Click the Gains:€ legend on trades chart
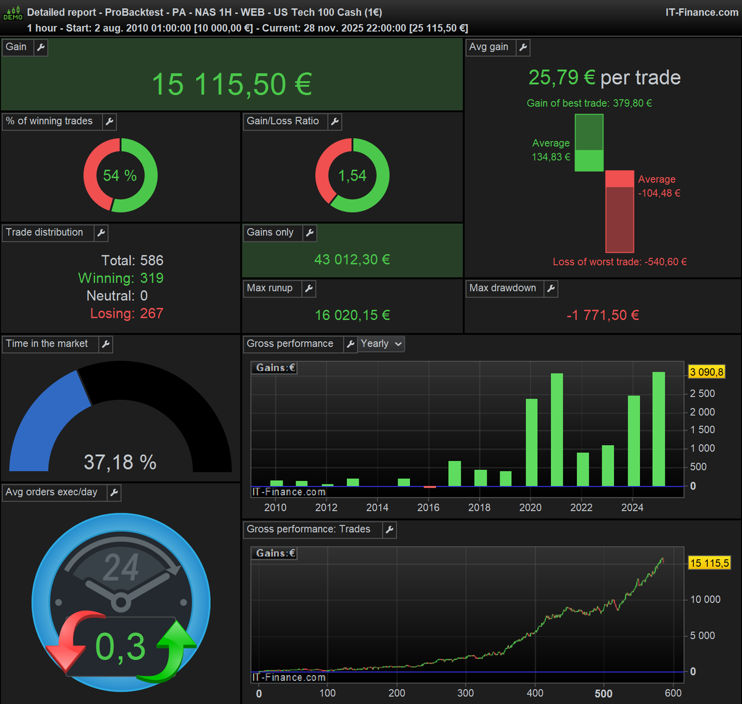Screen dimensions: 742x704 click(274, 553)
